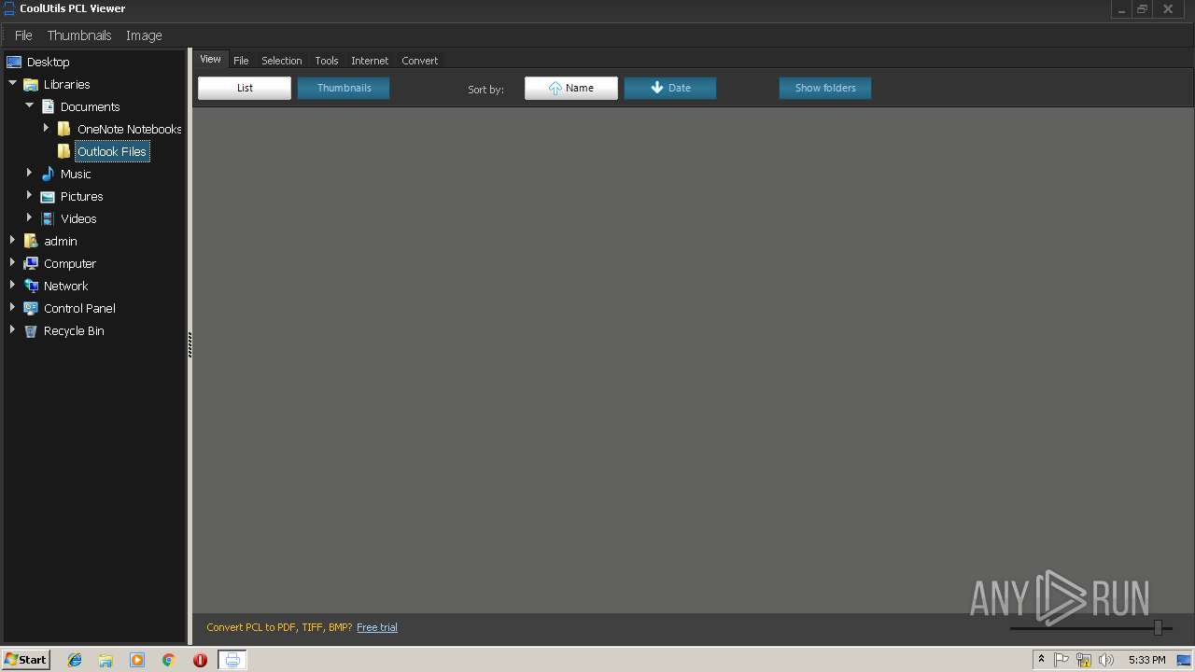The width and height of the screenshot is (1195, 672).
Task: Open Internet Explorer from taskbar
Action: coord(75,660)
